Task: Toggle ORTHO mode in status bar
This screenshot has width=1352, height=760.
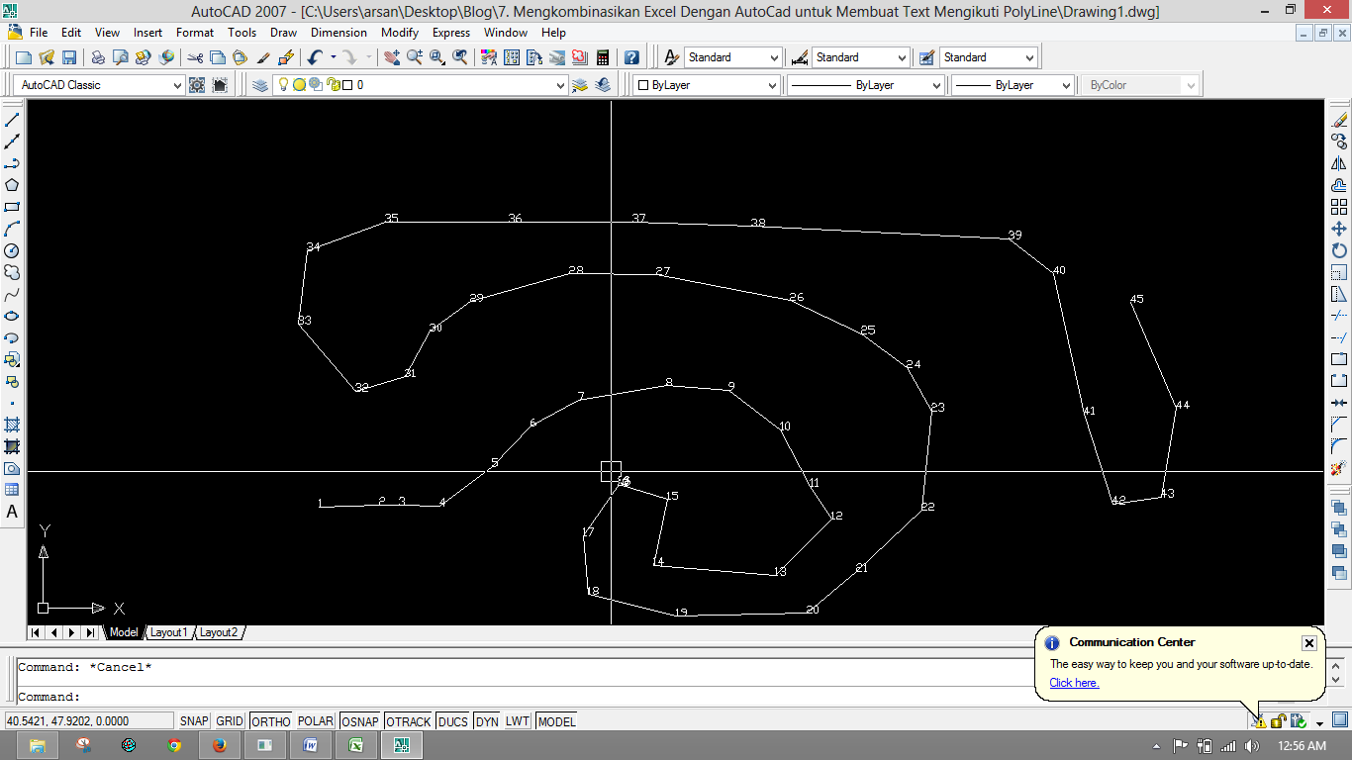Action: click(x=270, y=721)
